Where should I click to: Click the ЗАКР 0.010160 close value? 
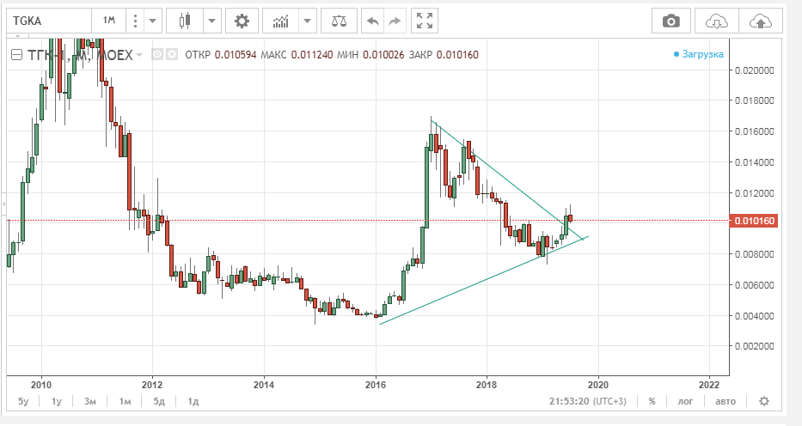coord(444,55)
